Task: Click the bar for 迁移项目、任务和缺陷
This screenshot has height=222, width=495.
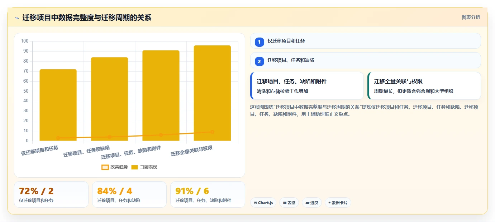Action: point(109,99)
